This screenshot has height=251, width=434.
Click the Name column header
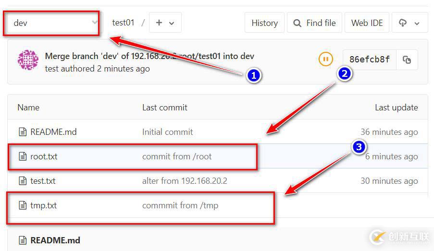pyautogui.click(x=28, y=107)
